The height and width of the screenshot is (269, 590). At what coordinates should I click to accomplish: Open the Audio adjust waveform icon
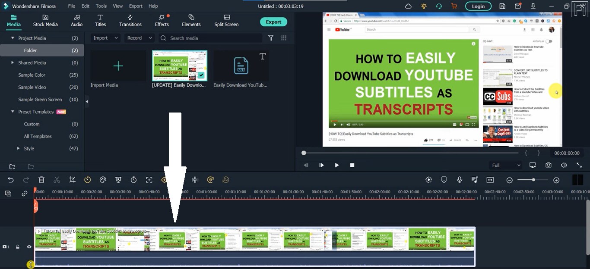click(195, 180)
